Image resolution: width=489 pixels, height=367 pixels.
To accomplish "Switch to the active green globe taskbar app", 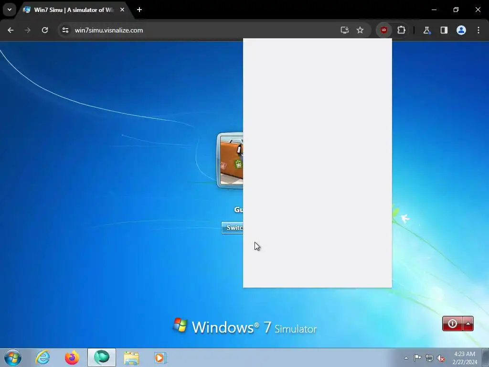I will point(102,357).
